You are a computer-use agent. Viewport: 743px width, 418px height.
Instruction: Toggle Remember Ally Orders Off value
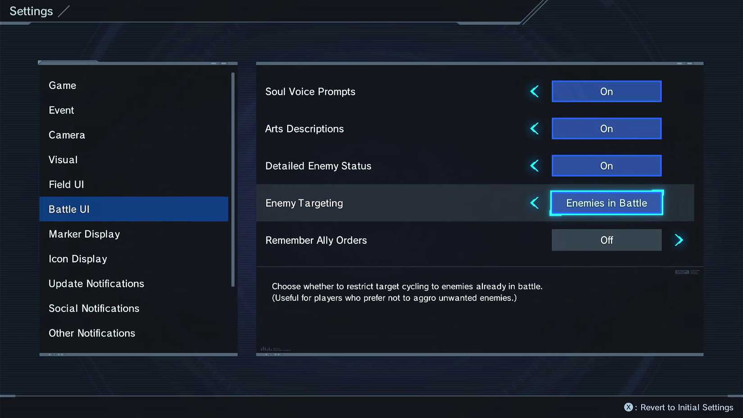tap(606, 240)
